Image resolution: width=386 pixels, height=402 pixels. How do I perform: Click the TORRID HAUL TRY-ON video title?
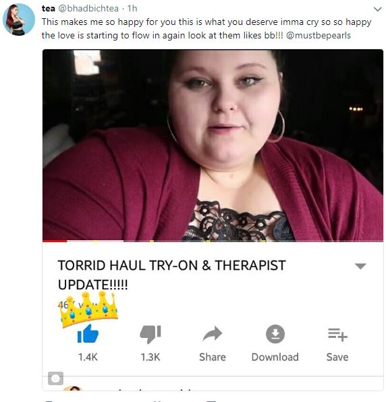[x=171, y=275]
